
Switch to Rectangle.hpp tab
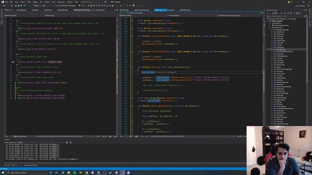(x=21, y=10)
